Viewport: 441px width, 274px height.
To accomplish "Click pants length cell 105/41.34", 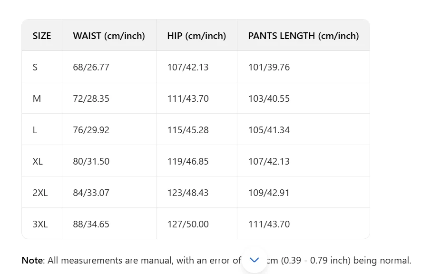I will [x=269, y=130].
